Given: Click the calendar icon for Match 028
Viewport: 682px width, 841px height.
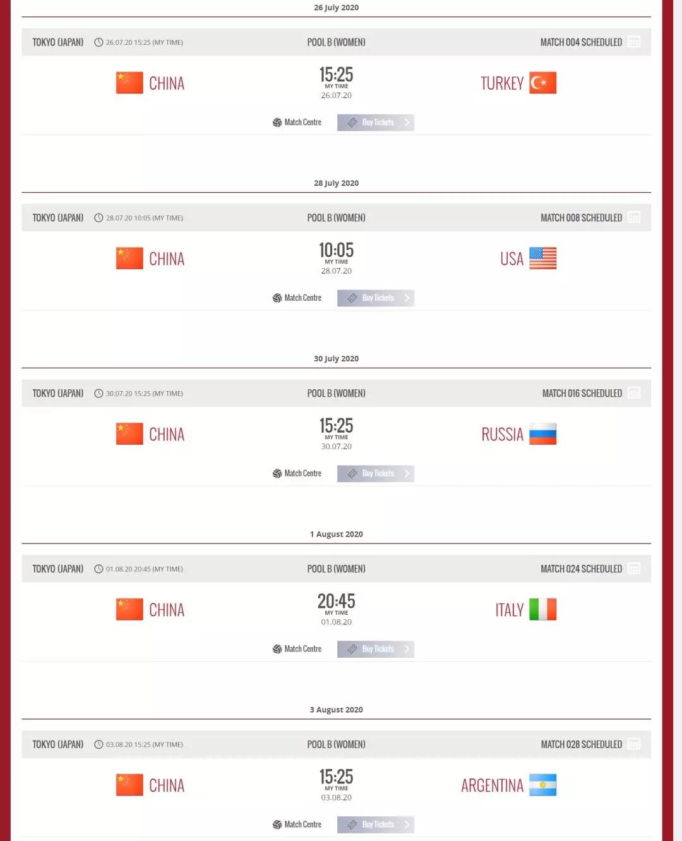Looking at the screenshot, I should click(634, 744).
